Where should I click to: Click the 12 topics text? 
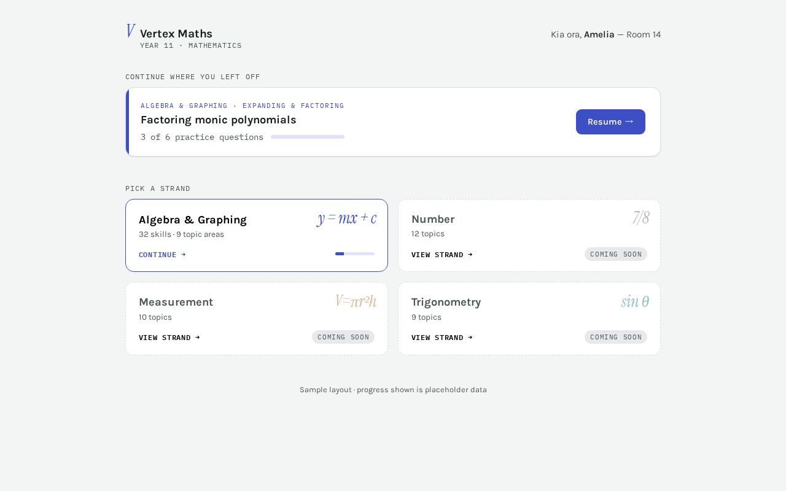pyautogui.click(x=428, y=234)
